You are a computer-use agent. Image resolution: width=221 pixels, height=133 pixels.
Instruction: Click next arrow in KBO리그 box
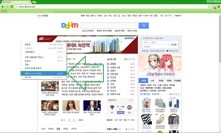[132, 100]
